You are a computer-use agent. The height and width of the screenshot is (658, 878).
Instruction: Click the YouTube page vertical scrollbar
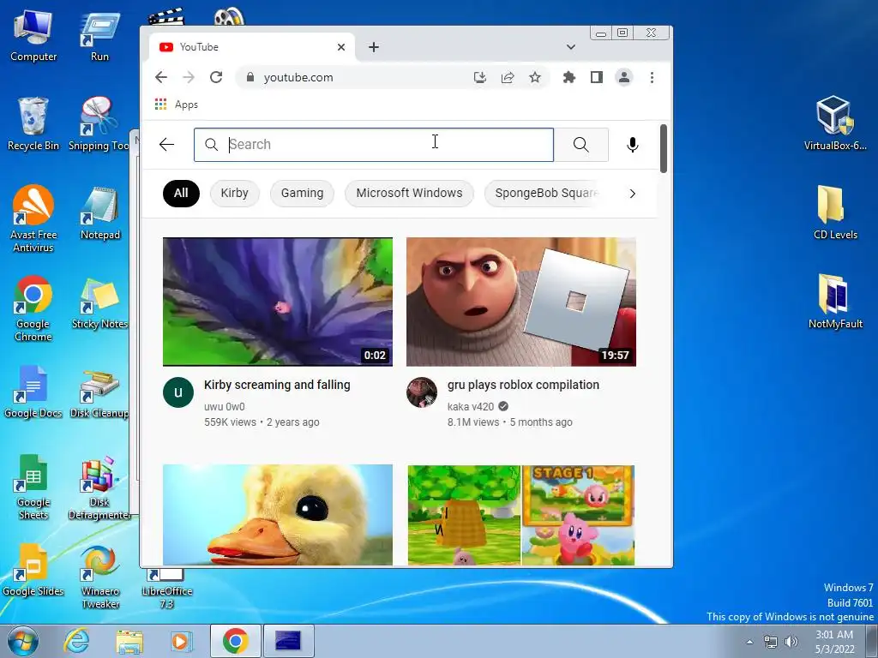[x=664, y=149]
